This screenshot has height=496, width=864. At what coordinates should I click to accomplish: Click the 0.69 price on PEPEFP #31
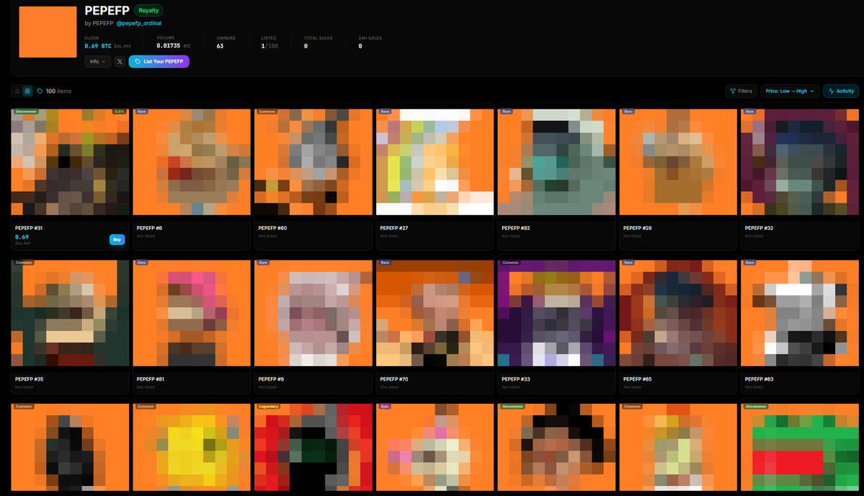[x=22, y=237]
